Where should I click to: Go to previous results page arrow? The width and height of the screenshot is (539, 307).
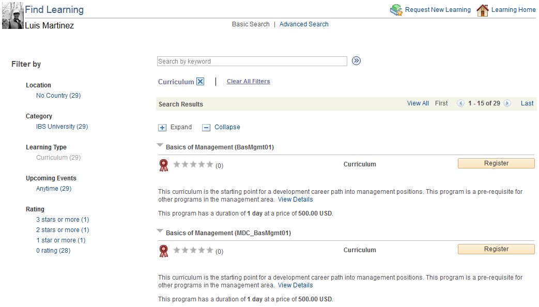[x=460, y=103]
